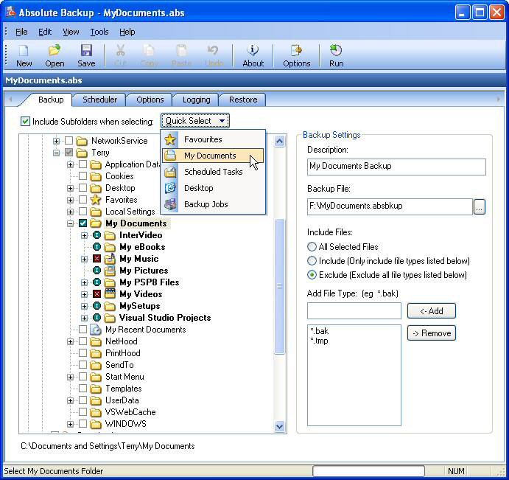This screenshot has width=509, height=480.
Task: Open the Quick Select dropdown
Action: point(195,121)
